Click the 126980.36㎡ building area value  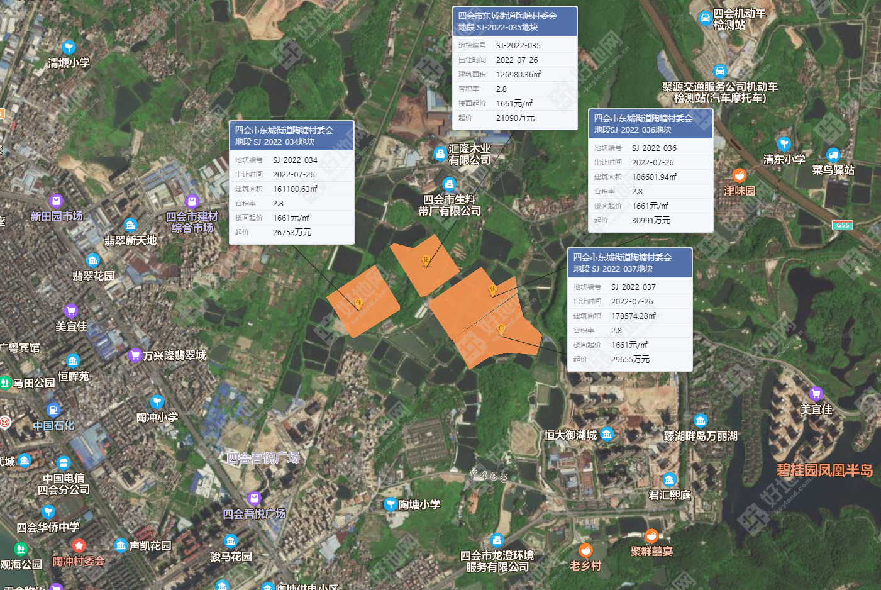tap(518, 74)
